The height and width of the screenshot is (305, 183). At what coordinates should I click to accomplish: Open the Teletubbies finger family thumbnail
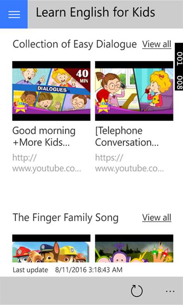coord(134,248)
